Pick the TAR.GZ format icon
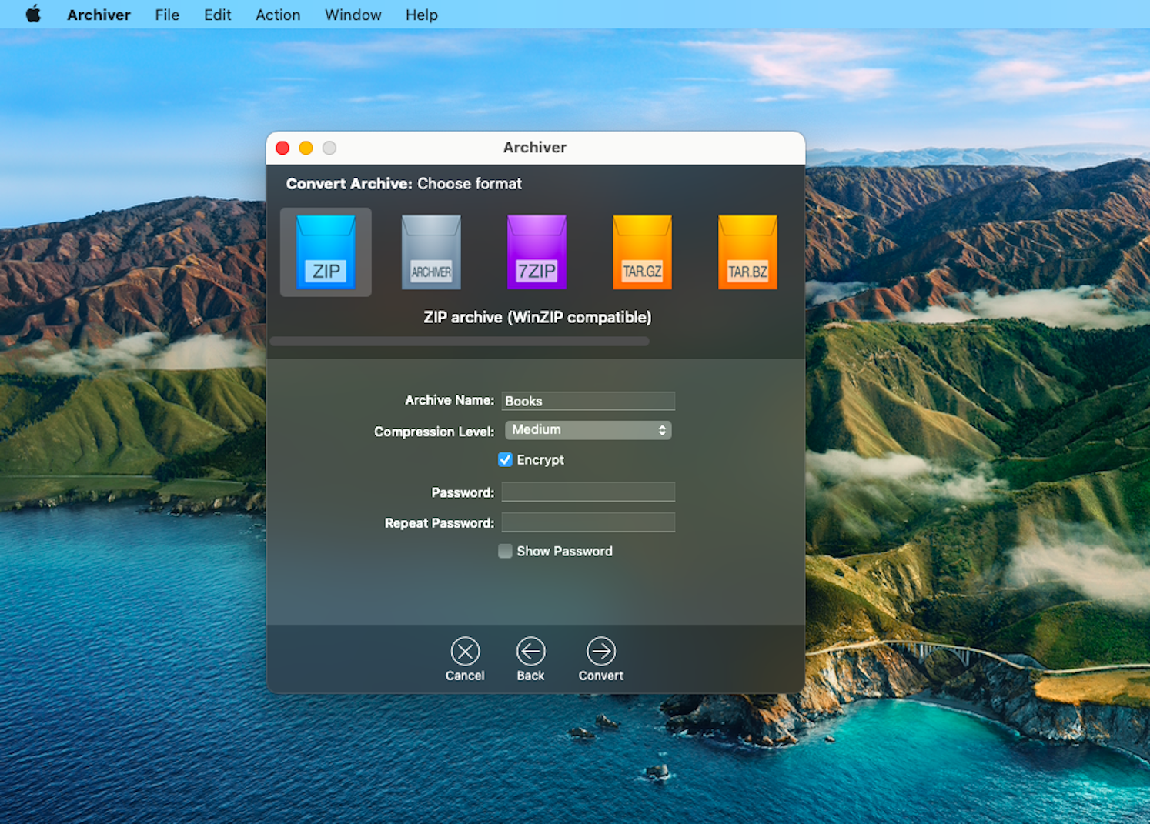The width and height of the screenshot is (1150, 824). (x=642, y=252)
